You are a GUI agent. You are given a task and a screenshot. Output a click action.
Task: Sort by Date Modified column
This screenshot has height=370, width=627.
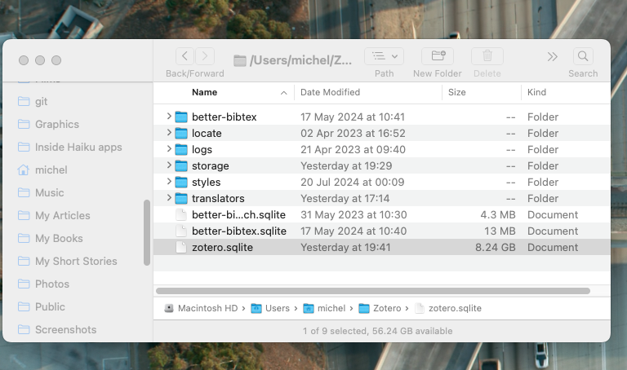pos(330,92)
